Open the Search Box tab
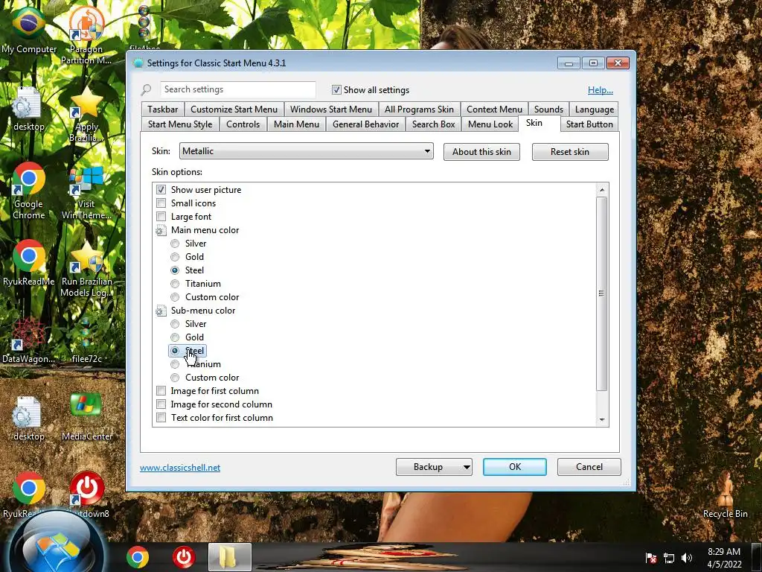The height and width of the screenshot is (572, 762). (x=434, y=124)
